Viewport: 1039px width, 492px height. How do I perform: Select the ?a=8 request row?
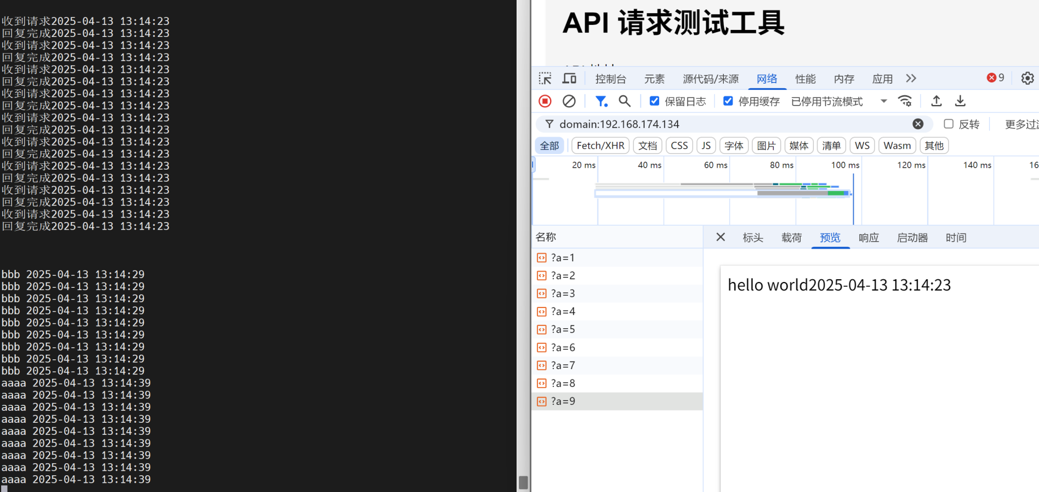tap(617, 384)
